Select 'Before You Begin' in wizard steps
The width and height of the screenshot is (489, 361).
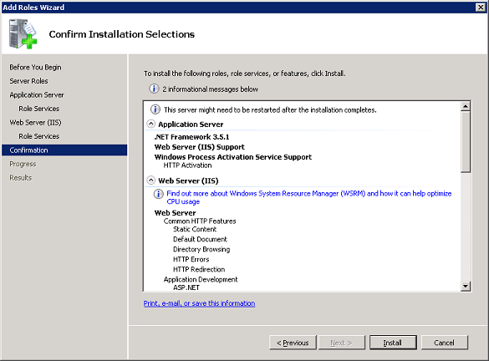[36, 68]
